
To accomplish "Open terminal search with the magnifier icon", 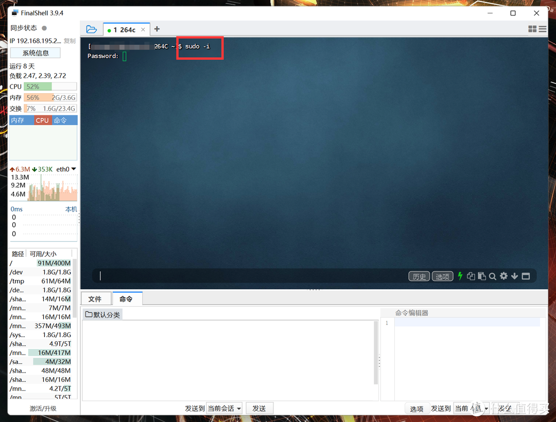I will [493, 276].
